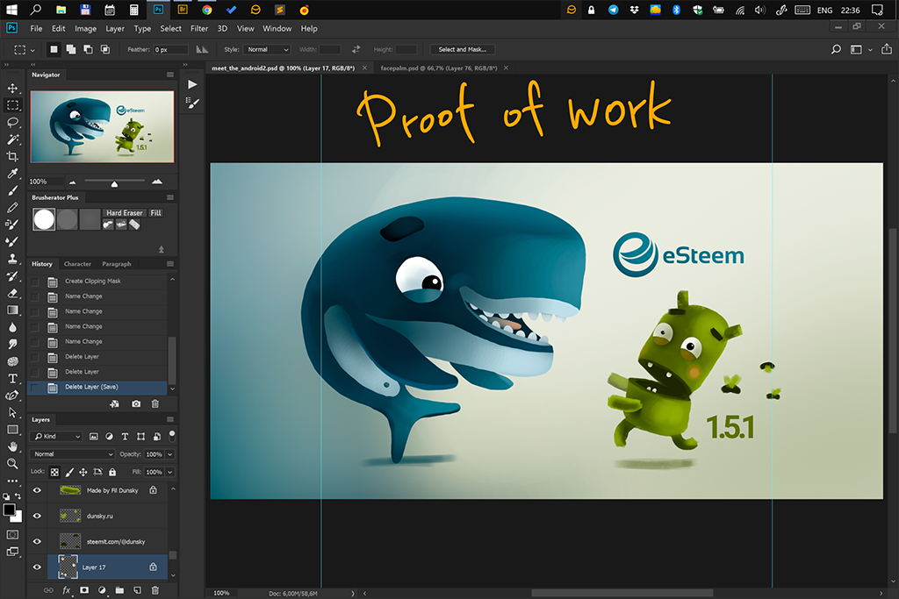Select the Rectangular Marquee tool in the toolbox
Screen dimensions: 899x599
click(12, 105)
